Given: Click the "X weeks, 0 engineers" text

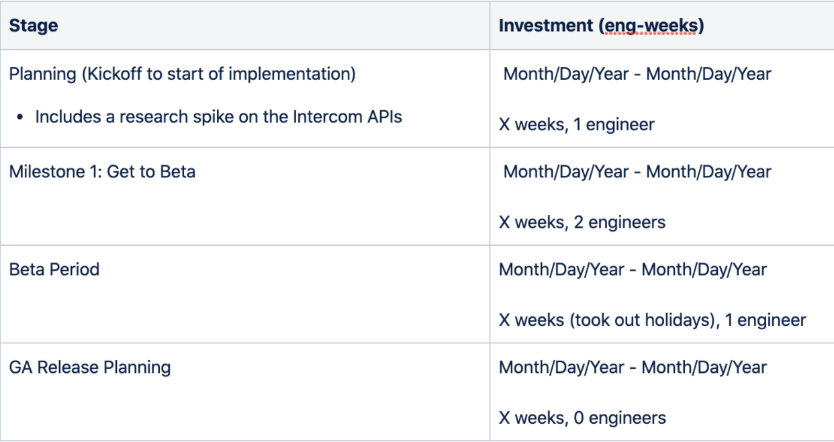Looking at the screenshot, I should [582, 418].
